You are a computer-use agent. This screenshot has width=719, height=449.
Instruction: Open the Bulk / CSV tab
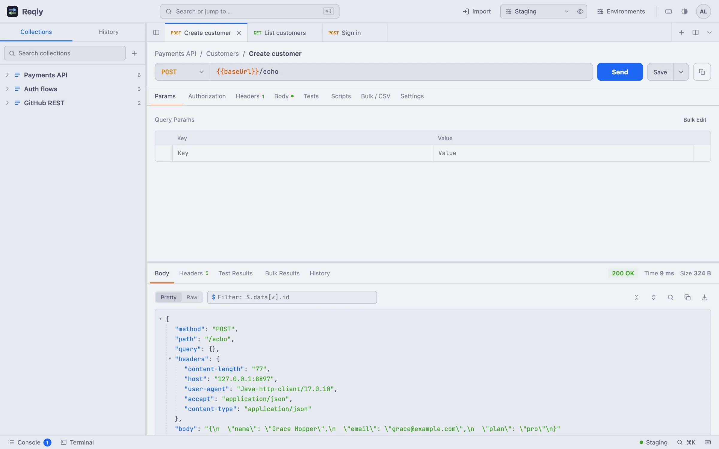coord(375,96)
